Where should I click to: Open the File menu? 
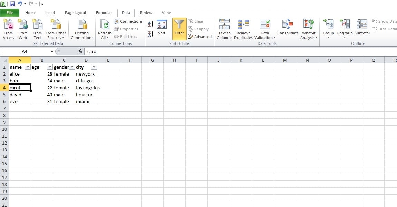pyautogui.click(x=10, y=12)
